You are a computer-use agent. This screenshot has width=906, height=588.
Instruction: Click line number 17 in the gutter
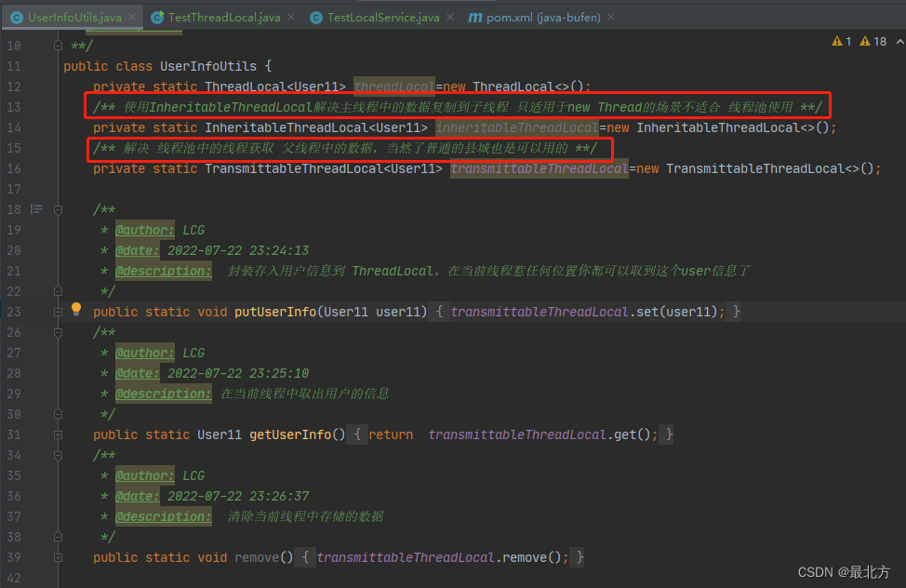pos(14,189)
